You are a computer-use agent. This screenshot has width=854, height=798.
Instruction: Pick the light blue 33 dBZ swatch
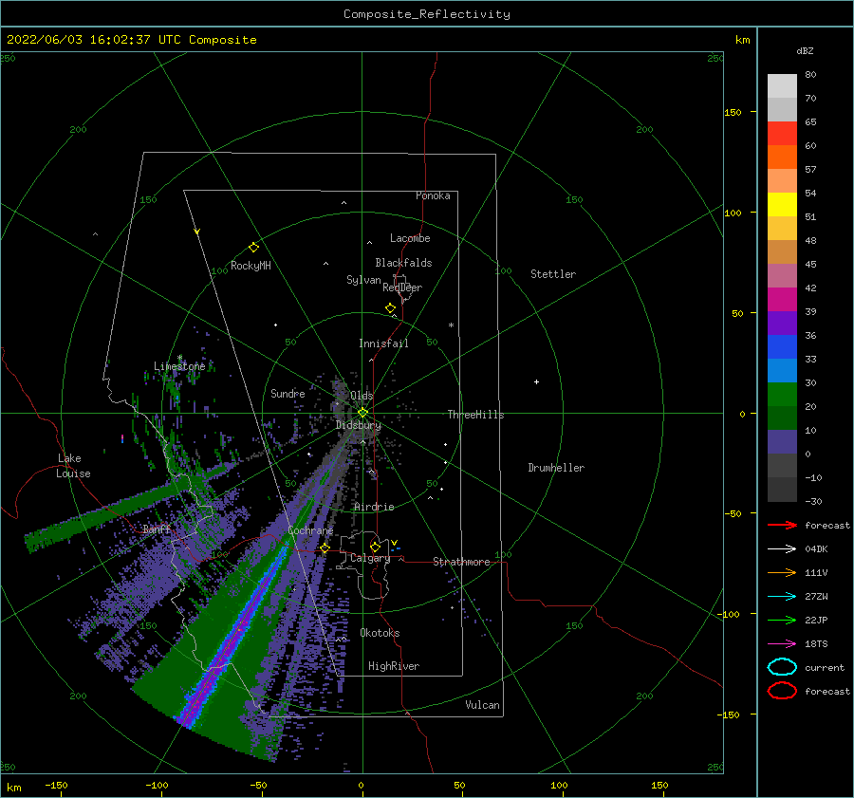pyautogui.click(x=782, y=370)
